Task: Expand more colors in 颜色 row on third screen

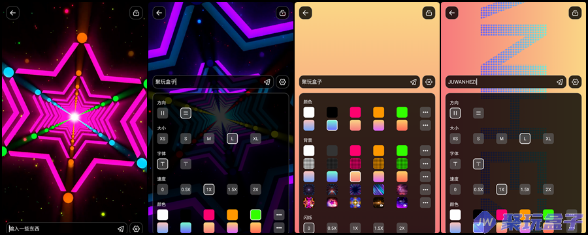Action: 425,112
